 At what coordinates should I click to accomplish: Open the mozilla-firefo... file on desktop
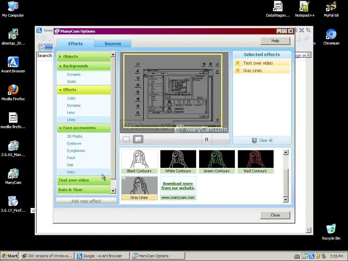pos(13,121)
